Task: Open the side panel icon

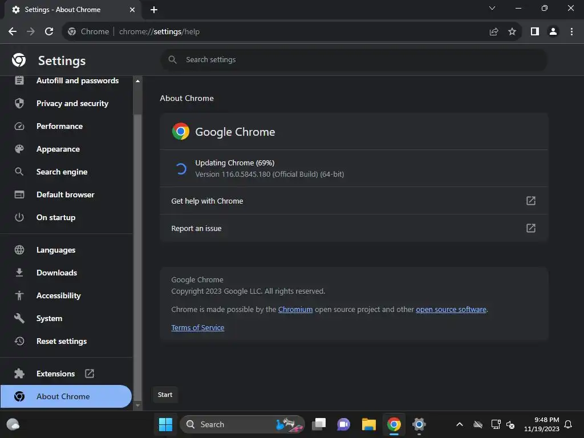Action: (535, 32)
